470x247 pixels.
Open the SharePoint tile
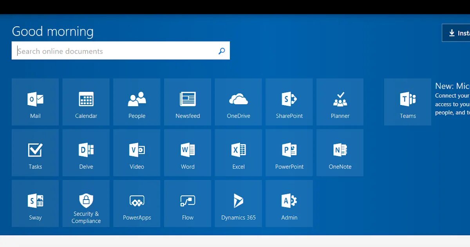(289, 102)
